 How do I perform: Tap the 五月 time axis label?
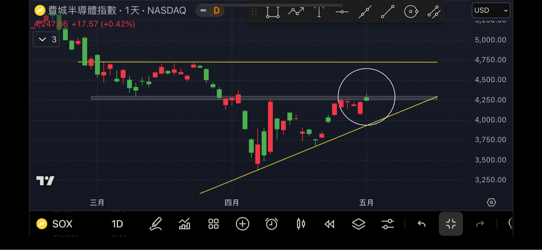coord(367,203)
